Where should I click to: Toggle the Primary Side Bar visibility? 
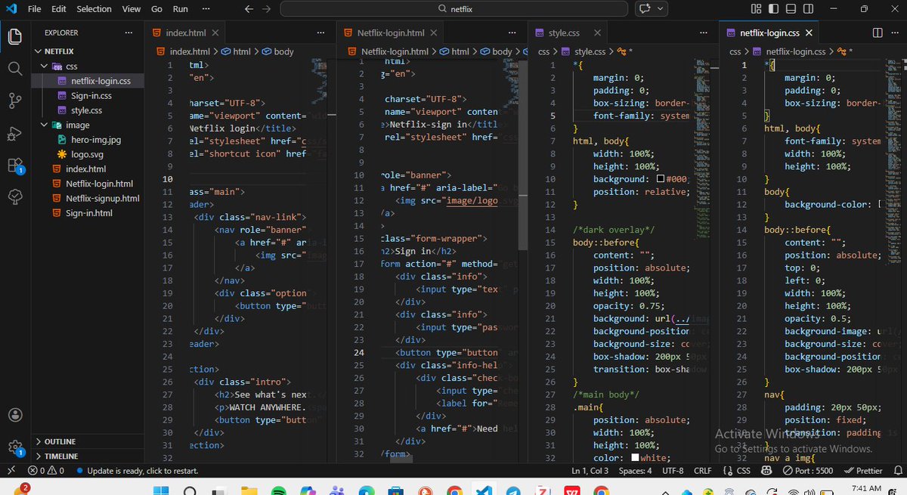(x=774, y=9)
